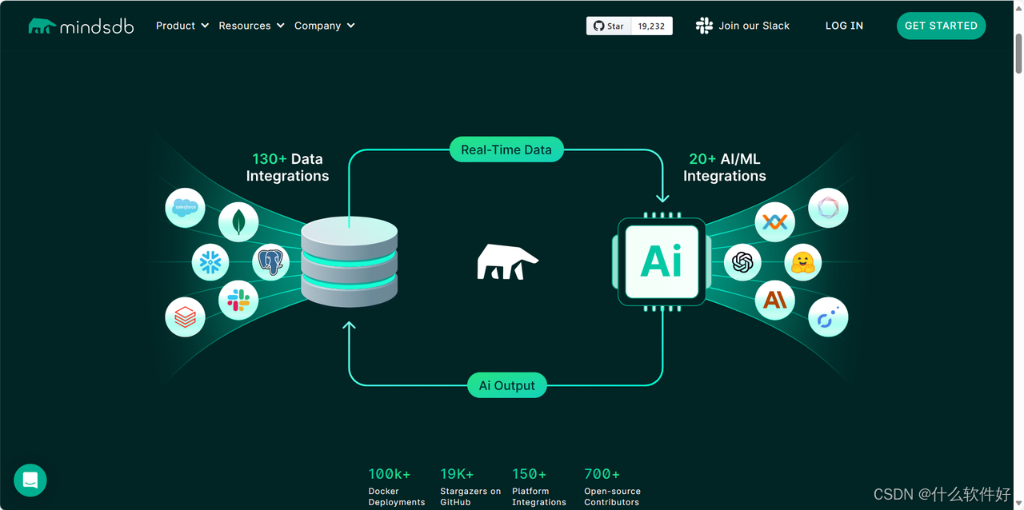Image resolution: width=1024 pixels, height=510 pixels.
Task: Click the database cylinder graphic
Action: pos(349,263)
